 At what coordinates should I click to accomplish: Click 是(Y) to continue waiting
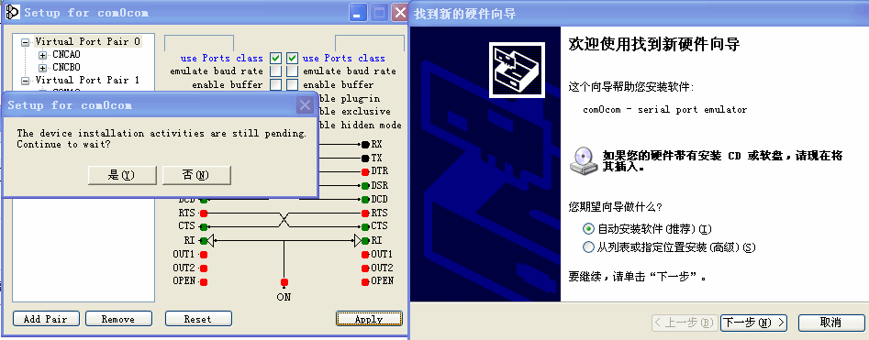[x=122, y=175]
